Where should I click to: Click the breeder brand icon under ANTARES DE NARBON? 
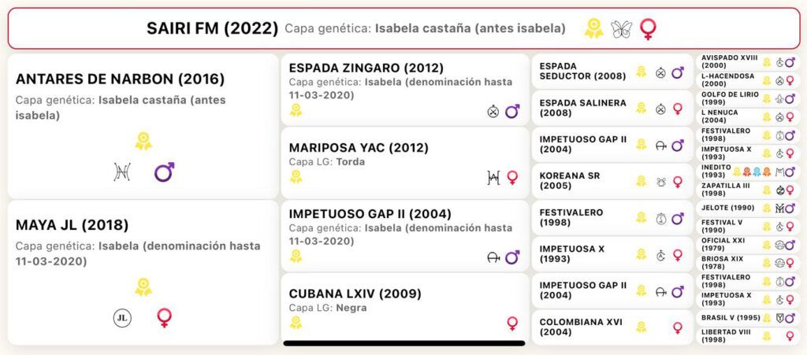122,172
